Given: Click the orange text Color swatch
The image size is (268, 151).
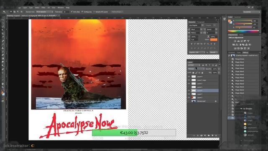Looking at the screenshot, I should click(x=214, y=39).
